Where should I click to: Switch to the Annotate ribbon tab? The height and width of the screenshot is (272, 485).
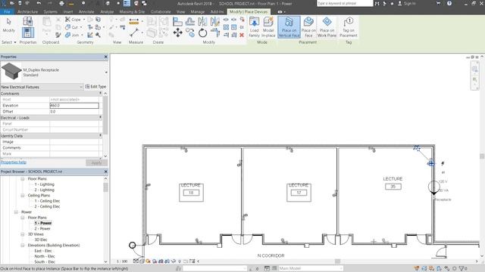point(86,12)
